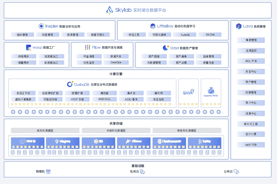Select the 在线弹性扩容 feature box
This screenshot has height=184, width=277.
point(50,93)
